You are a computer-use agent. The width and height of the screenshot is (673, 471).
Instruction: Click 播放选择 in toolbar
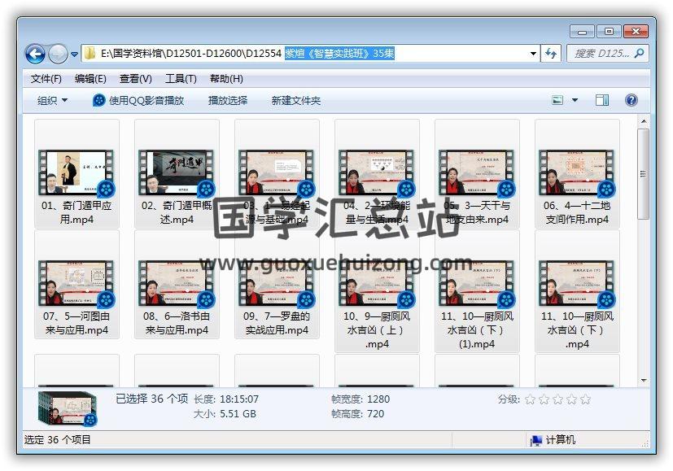click(x=228, y=101)
